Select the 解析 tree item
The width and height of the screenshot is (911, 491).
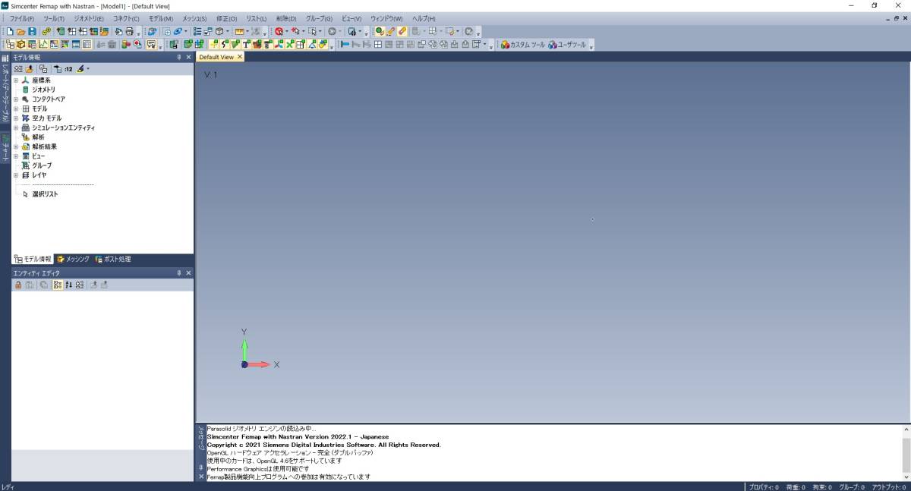pyautogui.click(x=38, y=137)
